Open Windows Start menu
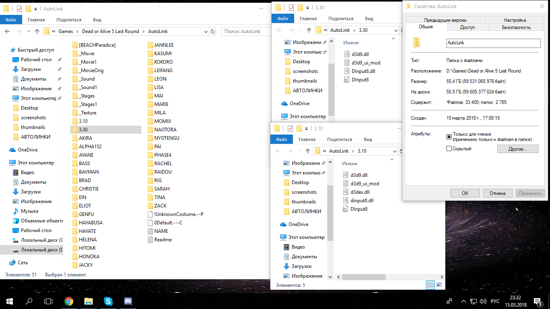 click(x=10, y=301)
